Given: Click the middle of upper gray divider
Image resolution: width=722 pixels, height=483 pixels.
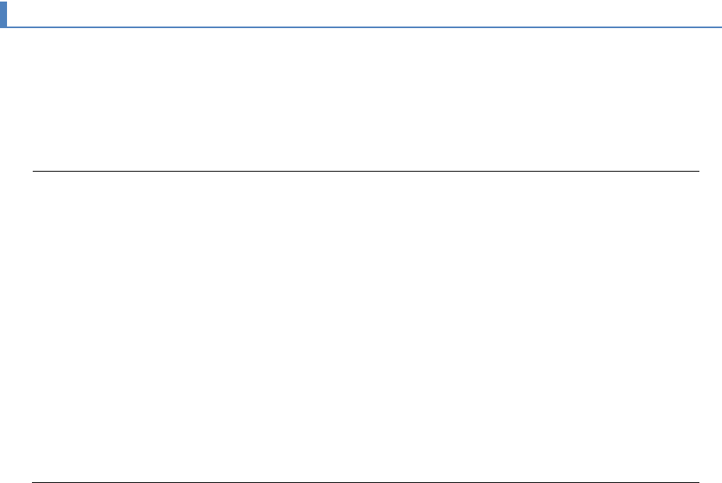Looking at the screenshot, I should pos(366,171).
